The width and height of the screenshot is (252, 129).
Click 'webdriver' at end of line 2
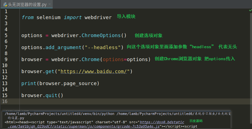tap(98, 17)
